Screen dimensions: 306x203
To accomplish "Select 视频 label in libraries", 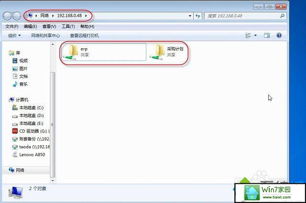I will pos(23,61).
